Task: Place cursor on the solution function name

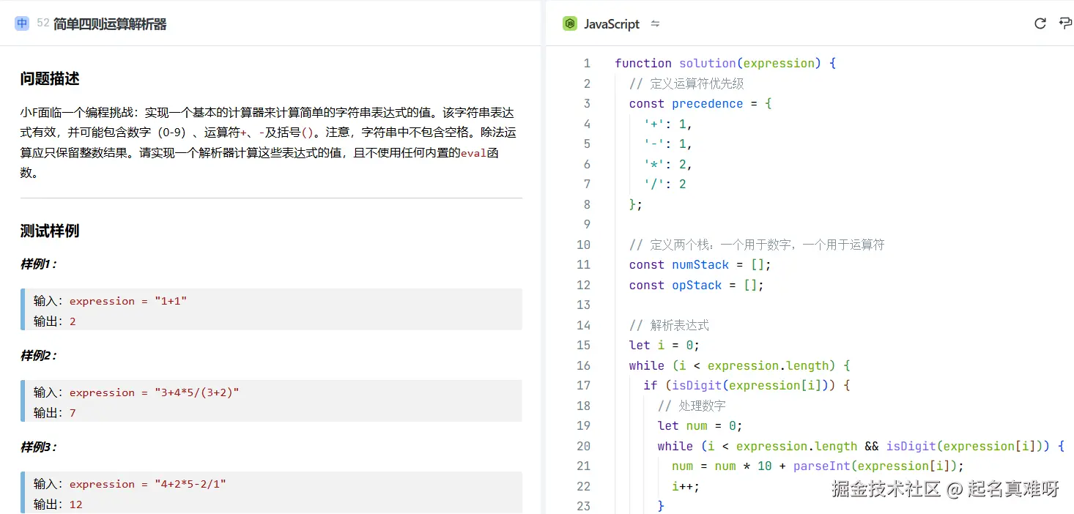Action: coord(707,64)
